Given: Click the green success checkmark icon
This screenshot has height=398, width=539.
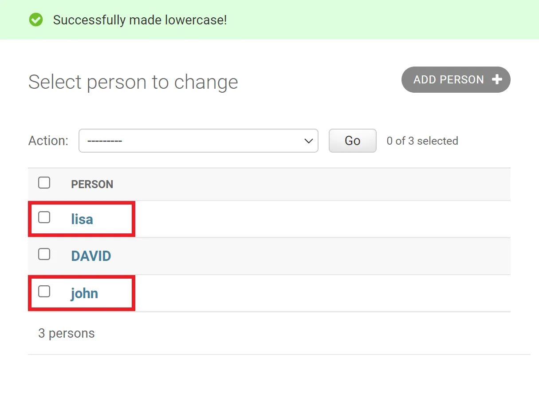Looking at the screenshot, I should [x=36, y=20].
